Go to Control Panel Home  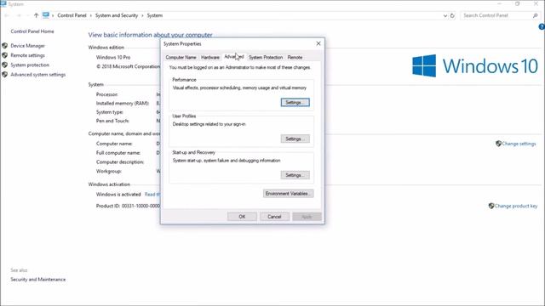pos(32,31)
